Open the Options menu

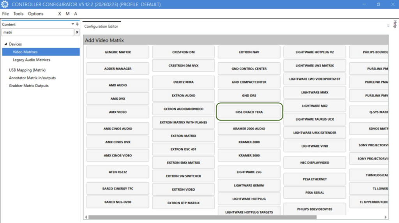(x=35, y=14)
